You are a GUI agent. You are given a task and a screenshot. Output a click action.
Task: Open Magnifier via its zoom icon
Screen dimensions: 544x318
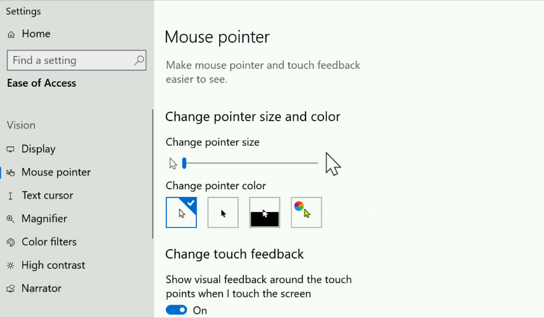pyautogui.click(x=11, y=219)
